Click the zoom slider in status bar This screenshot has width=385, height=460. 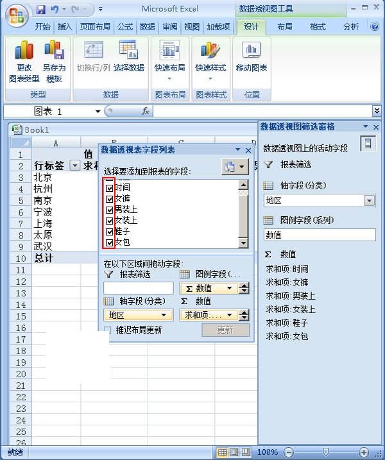tap(325, 452)
